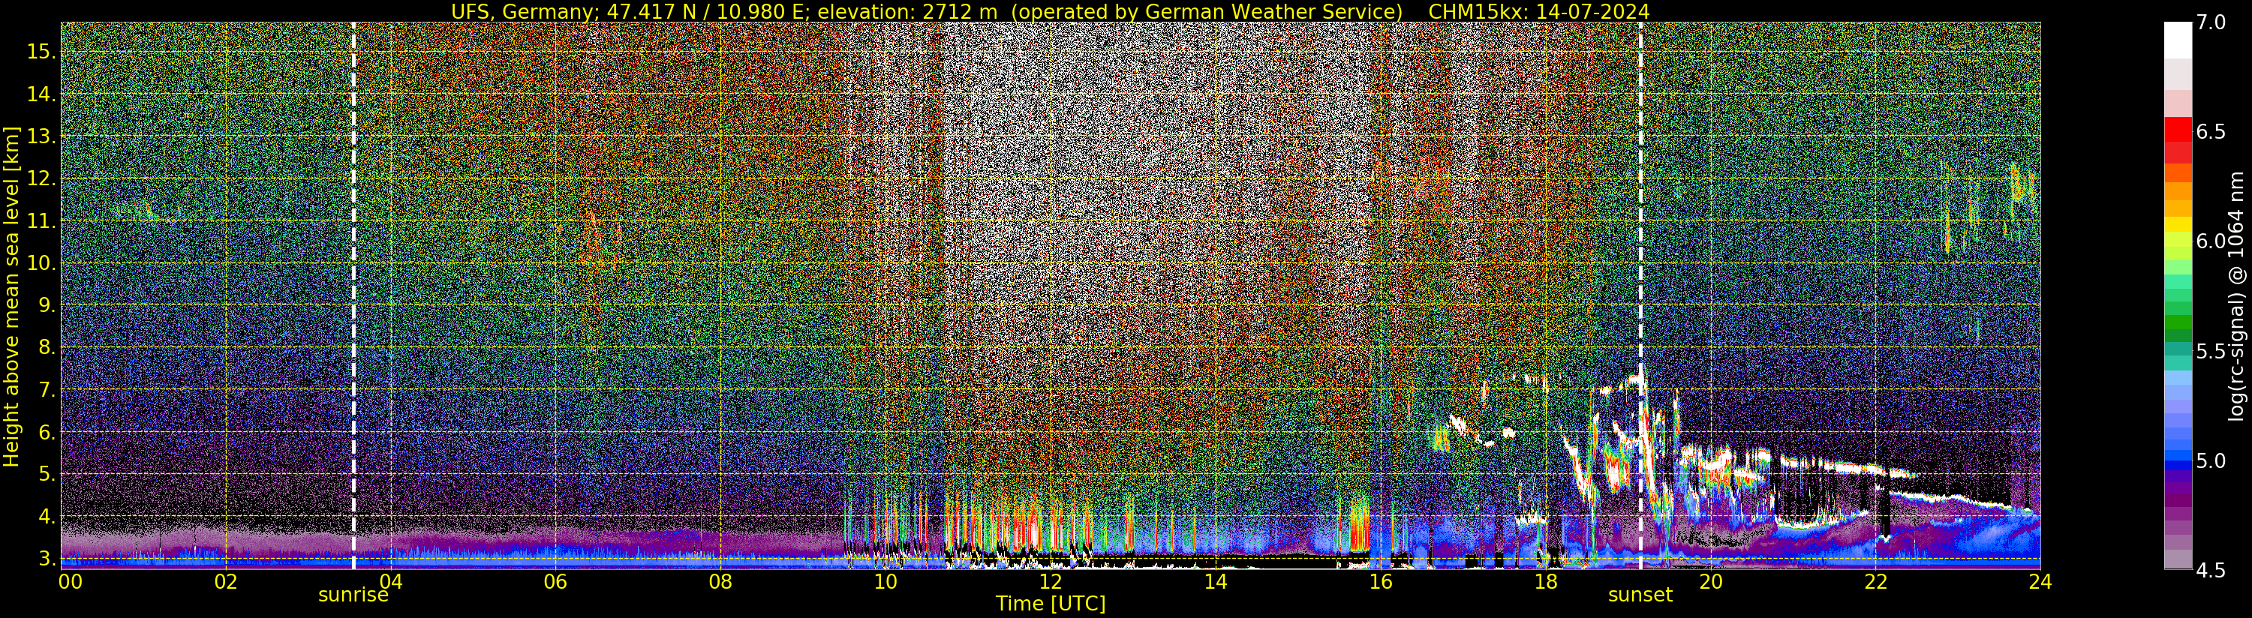2252x618 pixels.
Task: Click the '06' time axis tick label
Action: point(555,581)
